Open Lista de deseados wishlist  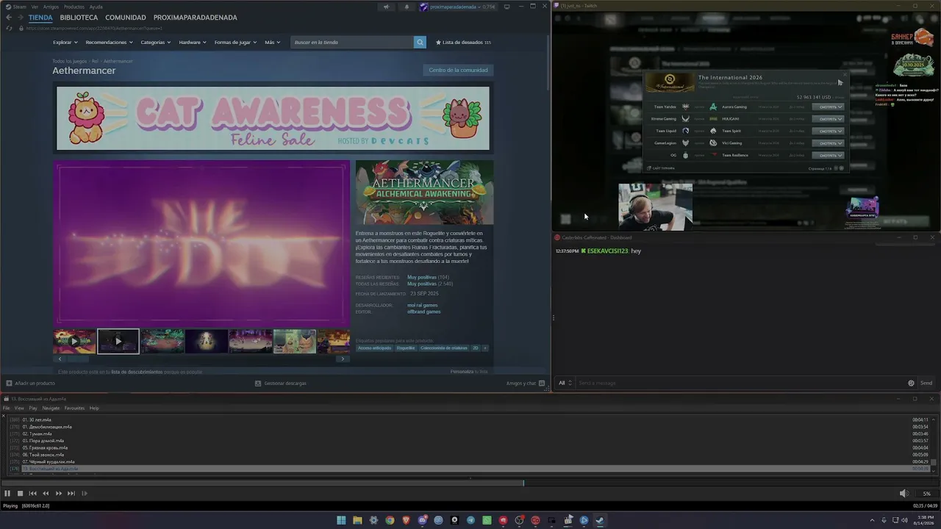463,43
